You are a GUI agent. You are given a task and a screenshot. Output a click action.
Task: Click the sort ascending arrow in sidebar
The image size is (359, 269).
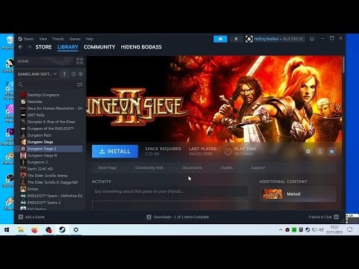[64, 74]
